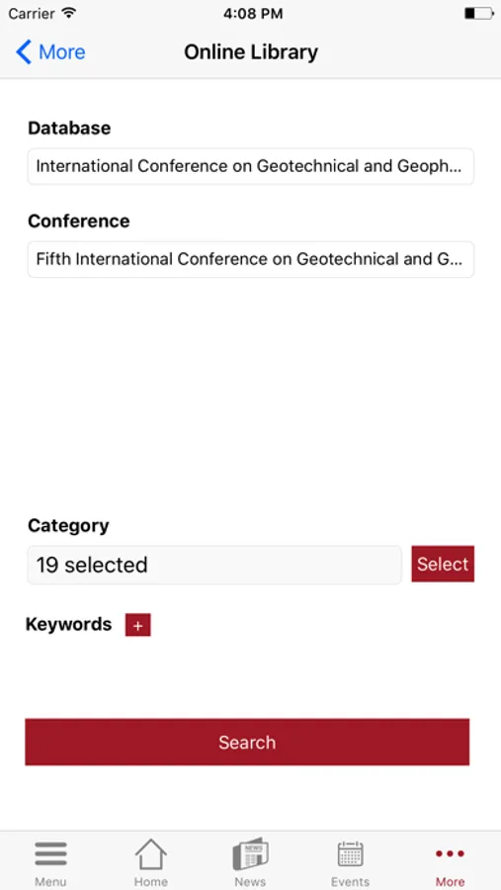Image resolution: width=501 pixels, height=890 pixels.
Task: Tap the Wi-Fi status icon
Action: click(69, 13)
